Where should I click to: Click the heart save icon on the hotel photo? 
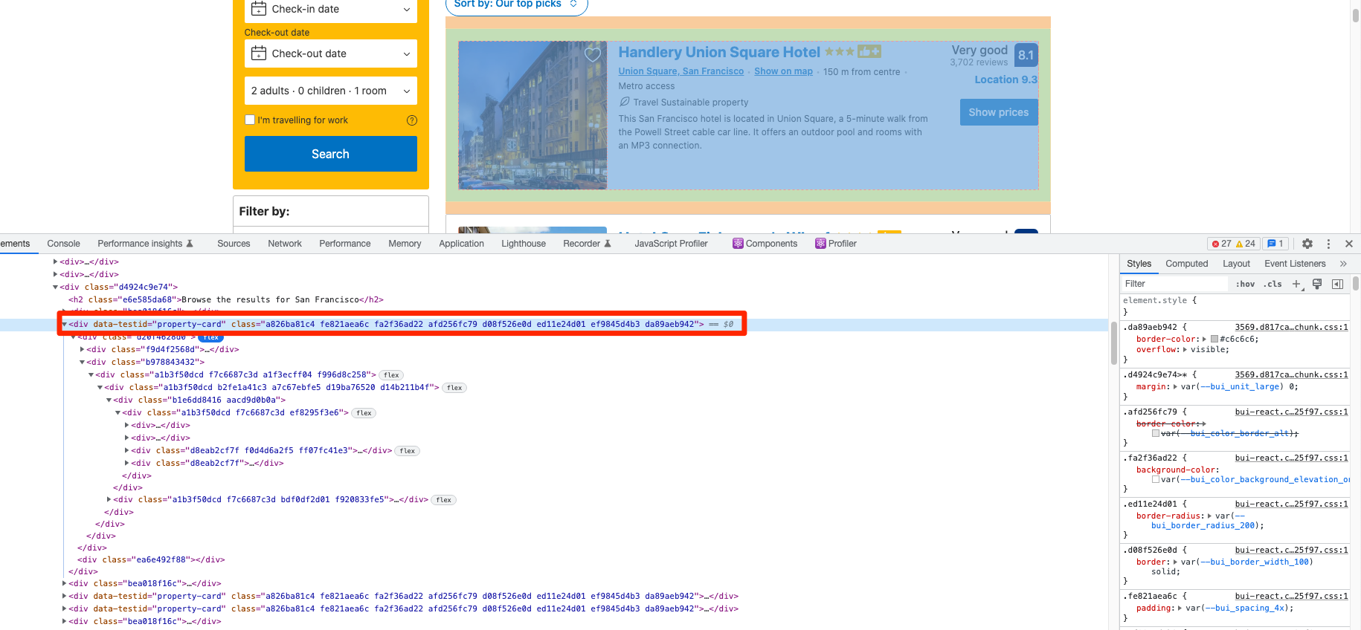coord(593,54)
